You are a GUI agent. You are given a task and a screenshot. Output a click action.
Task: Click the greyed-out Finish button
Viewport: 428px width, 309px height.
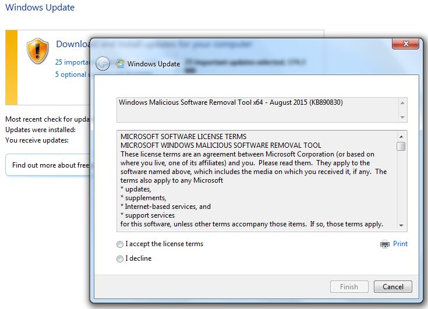point(349,287)
